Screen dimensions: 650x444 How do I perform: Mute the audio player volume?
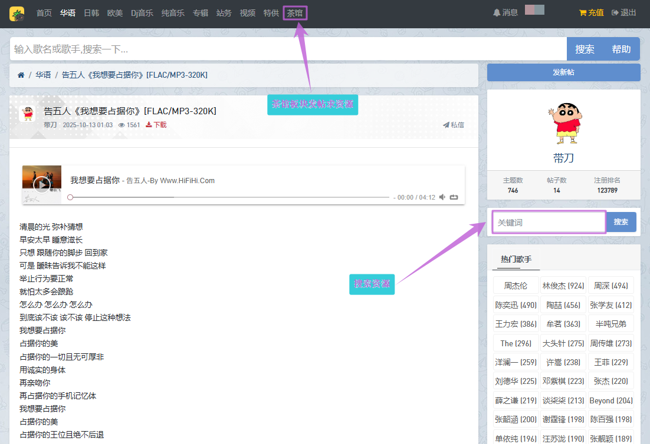(442, 197)
